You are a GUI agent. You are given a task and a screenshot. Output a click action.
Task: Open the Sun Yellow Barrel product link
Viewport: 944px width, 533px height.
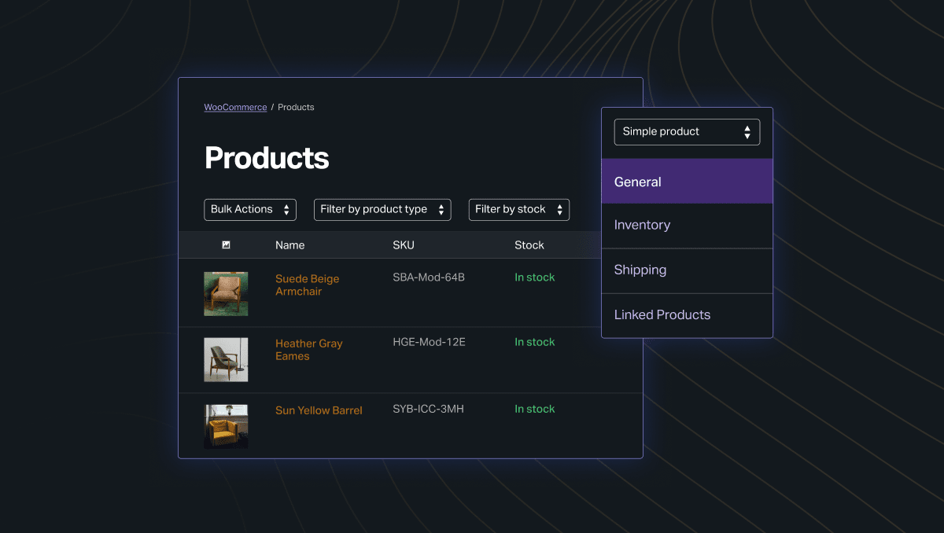tap(319, 410)
